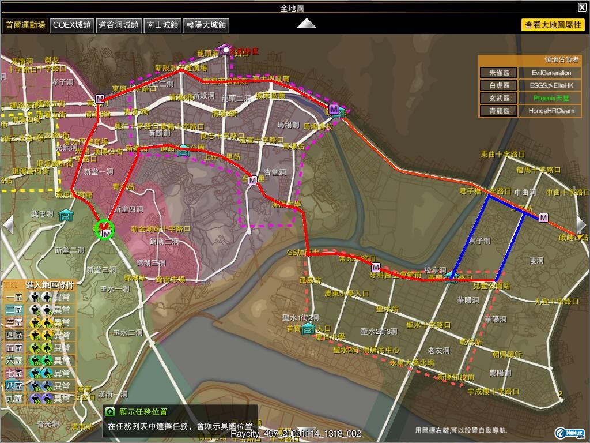Click the 永東大橋北端 map label

click(x=411, y=363)
